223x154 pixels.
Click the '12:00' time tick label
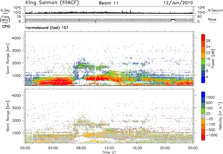(109, 148)
